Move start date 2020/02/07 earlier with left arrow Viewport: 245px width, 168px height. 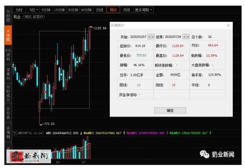click(x=149, y=37)
